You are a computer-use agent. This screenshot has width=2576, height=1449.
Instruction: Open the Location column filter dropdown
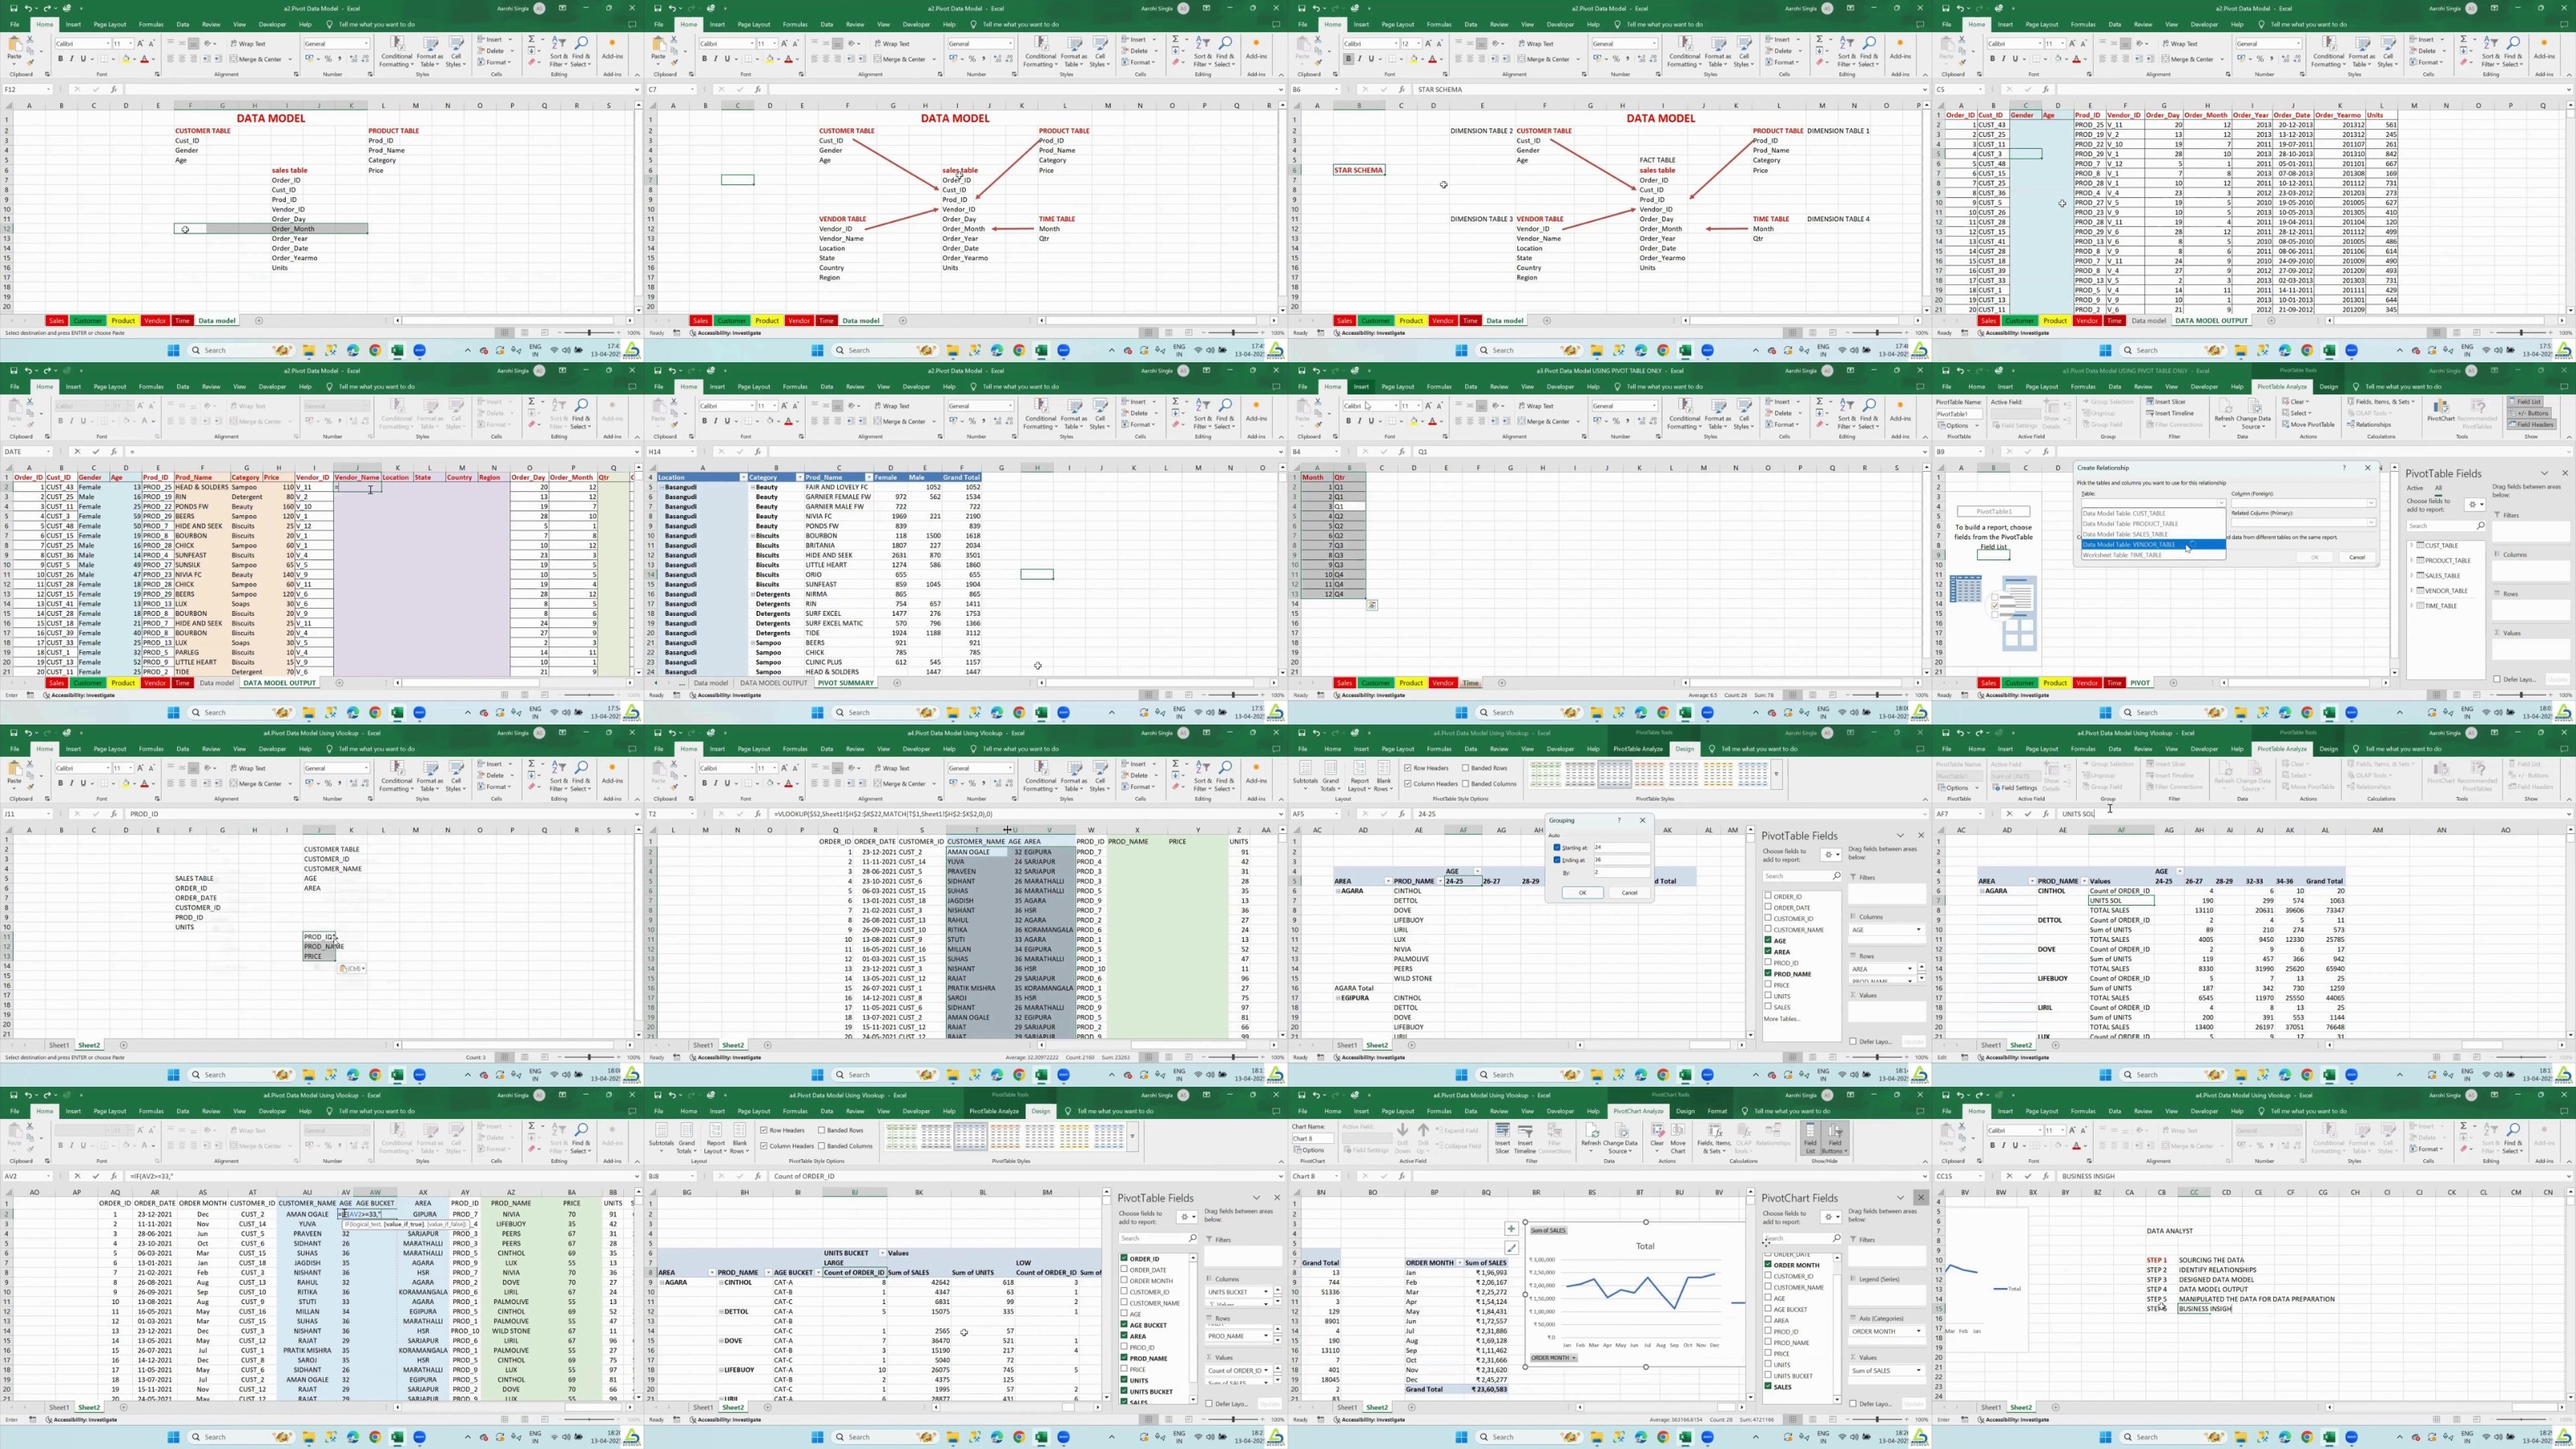pyautogui.click(x=743, y=478)
